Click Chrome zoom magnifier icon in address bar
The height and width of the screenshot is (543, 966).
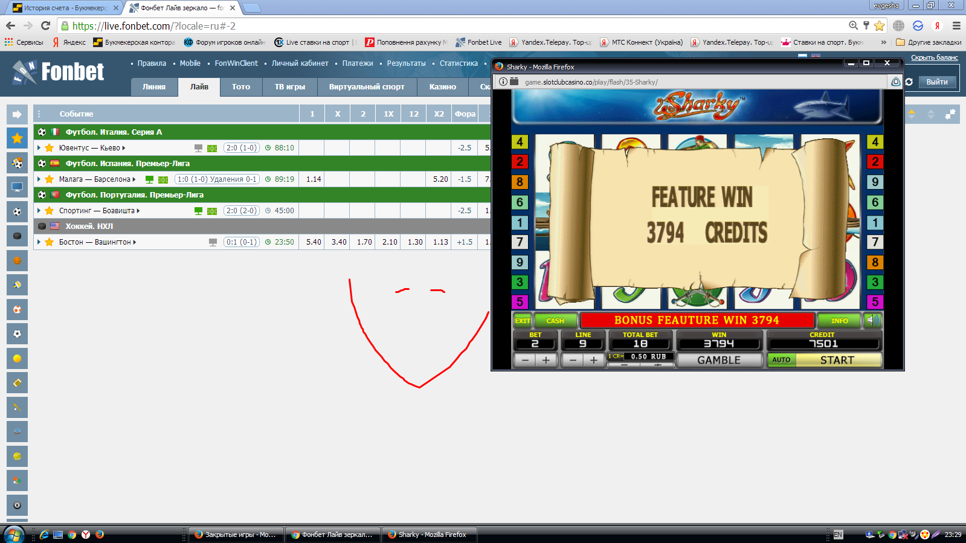click(853, 25)
